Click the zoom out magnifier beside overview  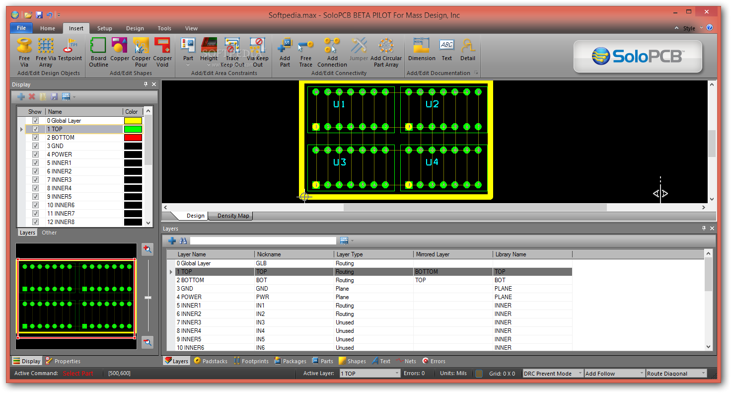click(x=147, y=342)
